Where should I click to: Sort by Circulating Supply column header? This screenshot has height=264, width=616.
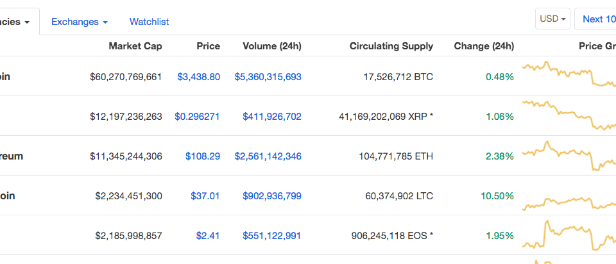(x=391, y=46)
